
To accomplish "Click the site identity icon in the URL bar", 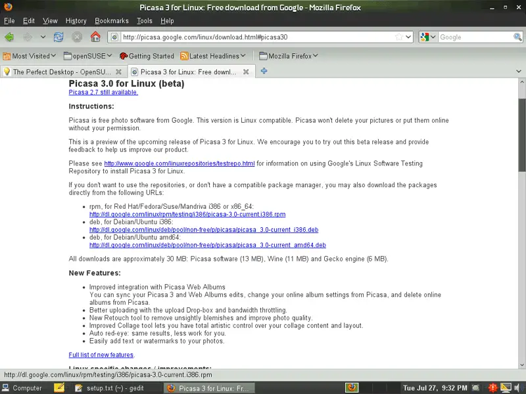I will (114, 37).
